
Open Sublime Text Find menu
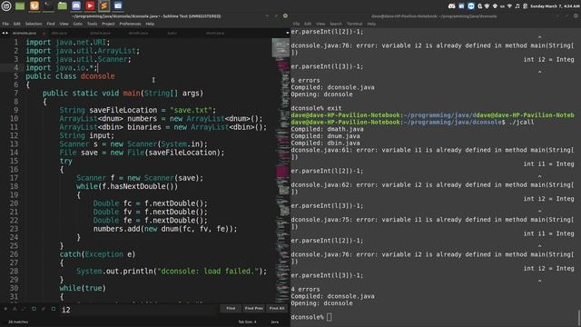click(x=51, y=24)
